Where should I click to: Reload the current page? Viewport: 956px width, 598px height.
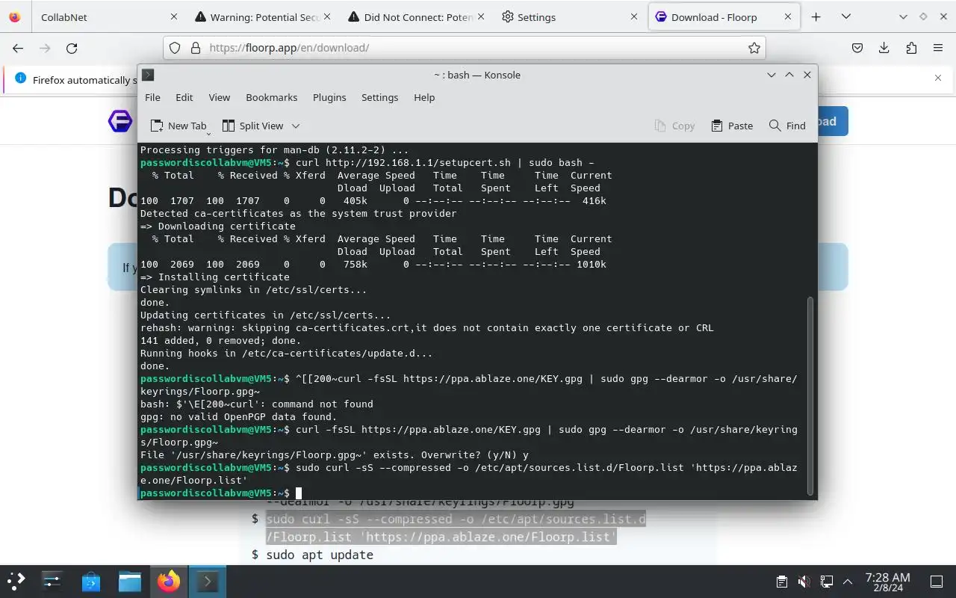click(x=72, y=48)
